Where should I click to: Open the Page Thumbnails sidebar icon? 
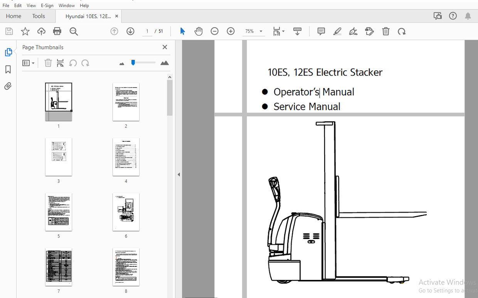pyautogui.click(x=8, y=52)
